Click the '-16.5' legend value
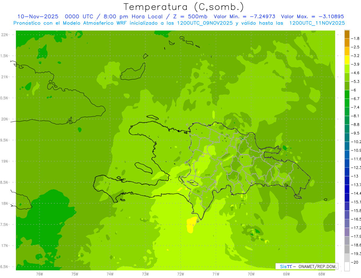Image resolution: width=361 pixels, height=278 pixels. [x=356, y=219]
